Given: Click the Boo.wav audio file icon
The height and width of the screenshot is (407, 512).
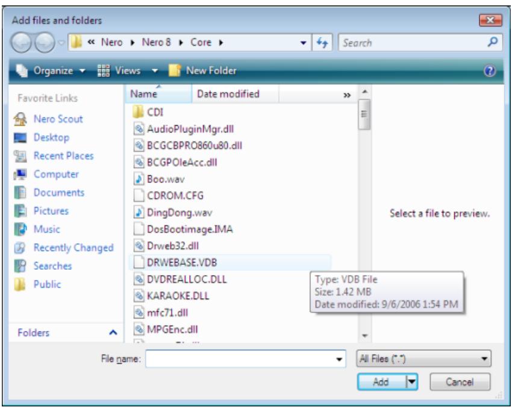Looking at the screenshot, I should 139,179.
